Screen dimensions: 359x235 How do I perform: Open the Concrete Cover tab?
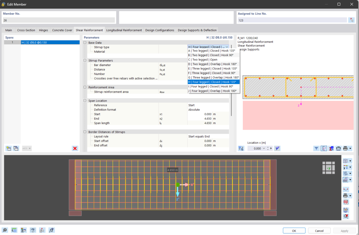click(x=62, y=30)
